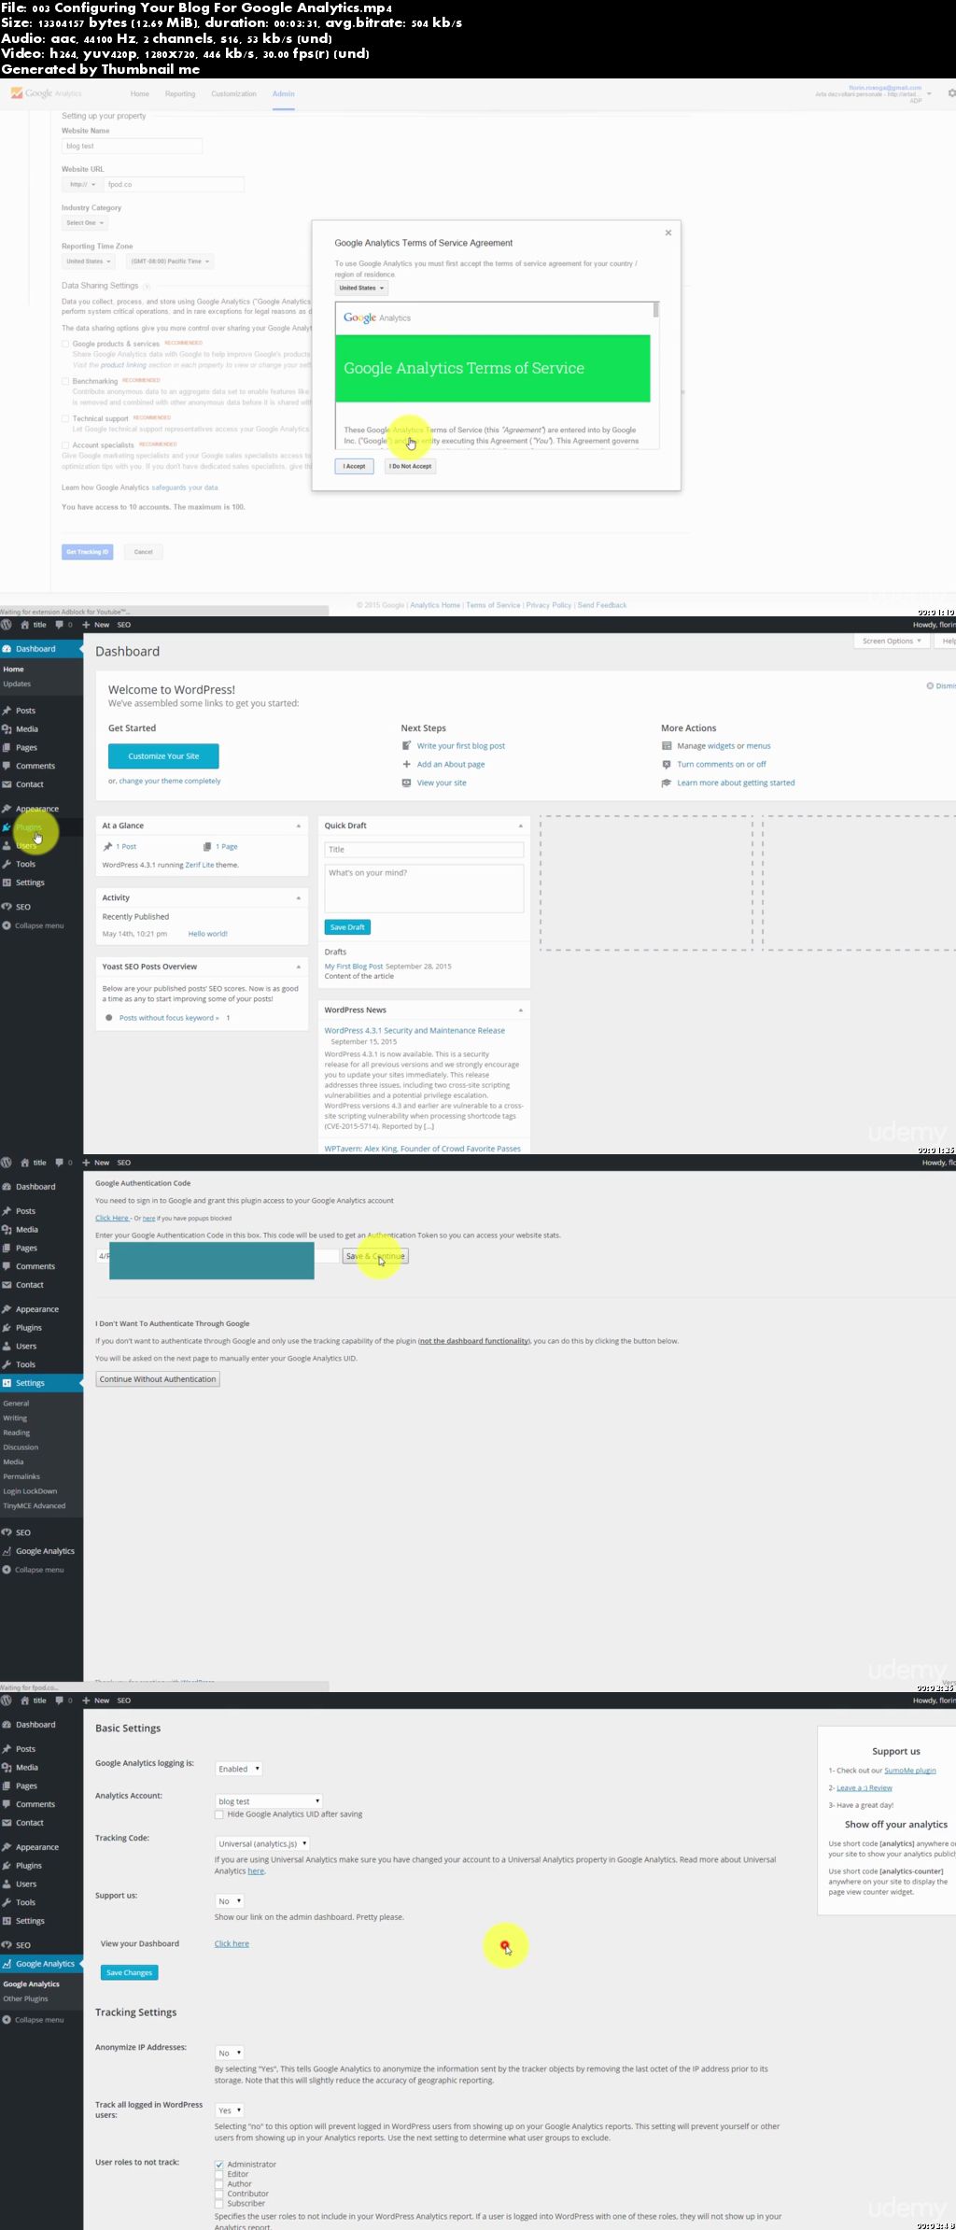Click into the Quick Draft Title field
Image resolution: width=956 pixels, height=2230 pixels.
424,850
